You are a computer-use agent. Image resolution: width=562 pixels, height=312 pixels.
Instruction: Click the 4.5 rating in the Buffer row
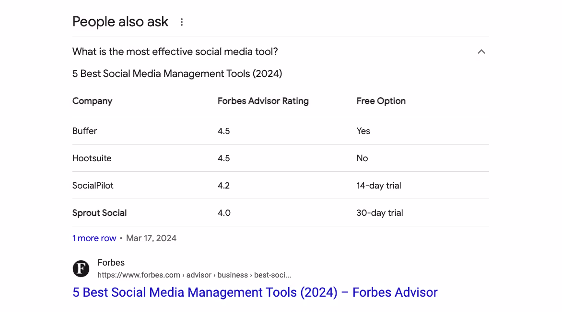point(223,131)
